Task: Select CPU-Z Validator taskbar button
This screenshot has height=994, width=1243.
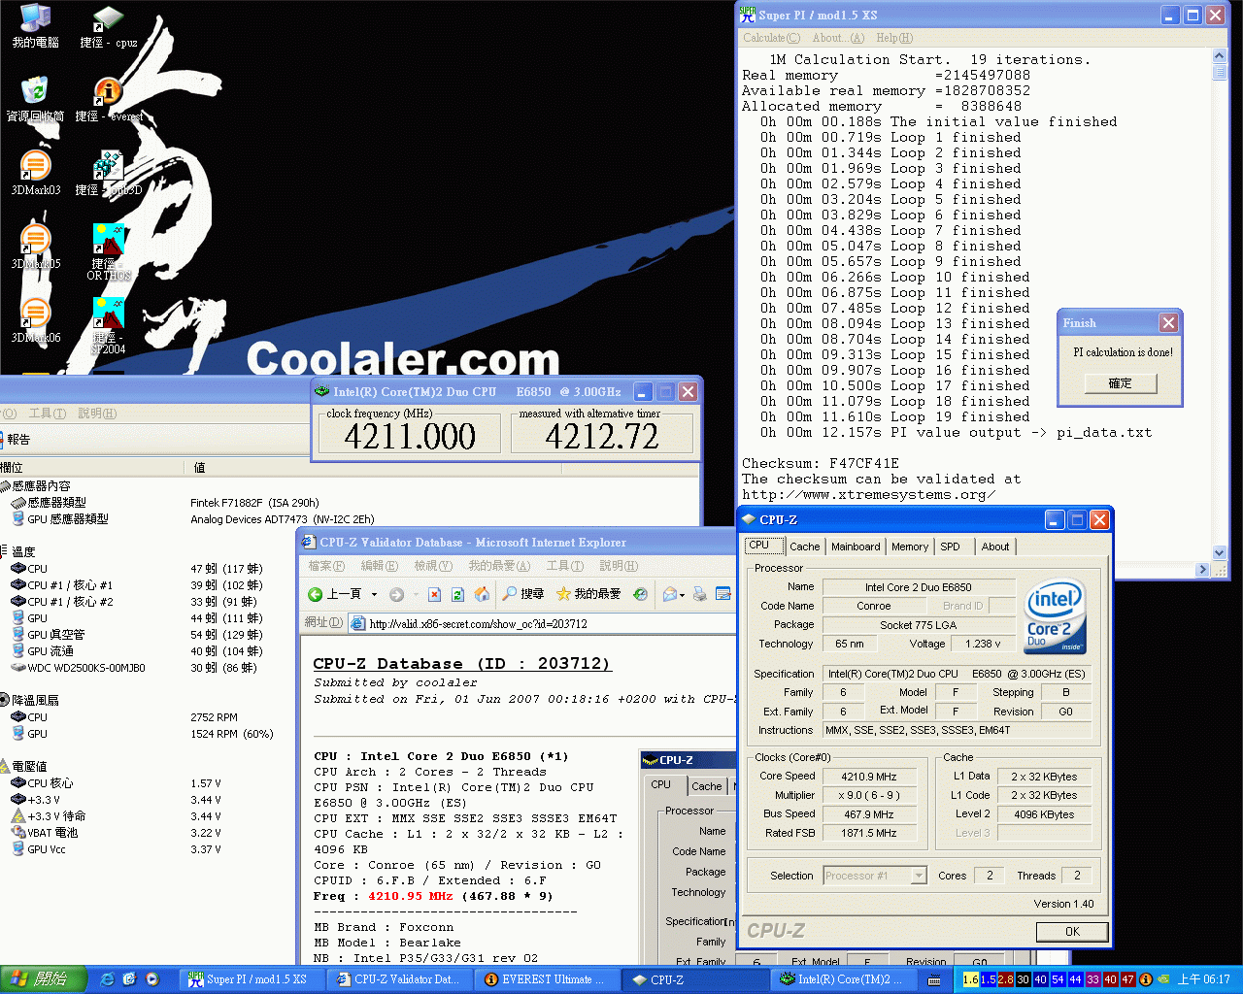Action: (399, 979)
